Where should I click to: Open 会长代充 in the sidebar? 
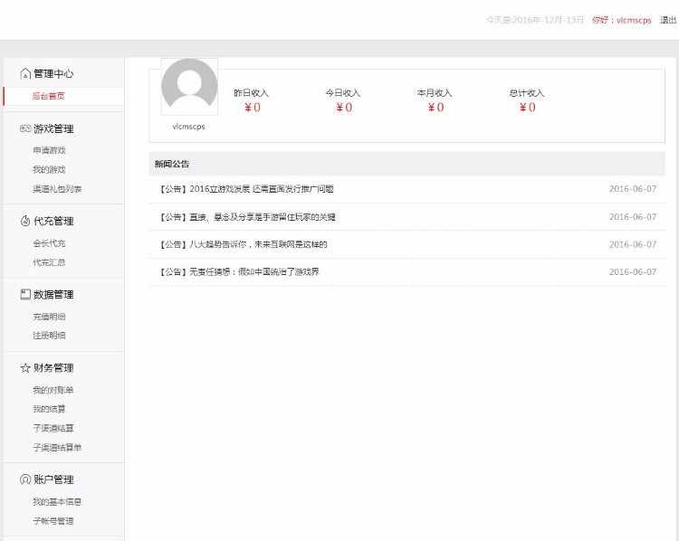pyautogui.click(x=49, y=243)
